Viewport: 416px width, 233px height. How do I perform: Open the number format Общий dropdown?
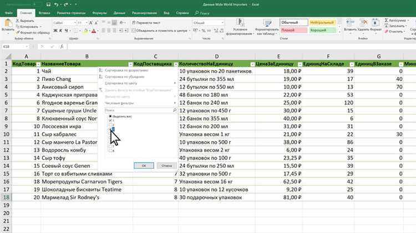[x=222, y=23]
